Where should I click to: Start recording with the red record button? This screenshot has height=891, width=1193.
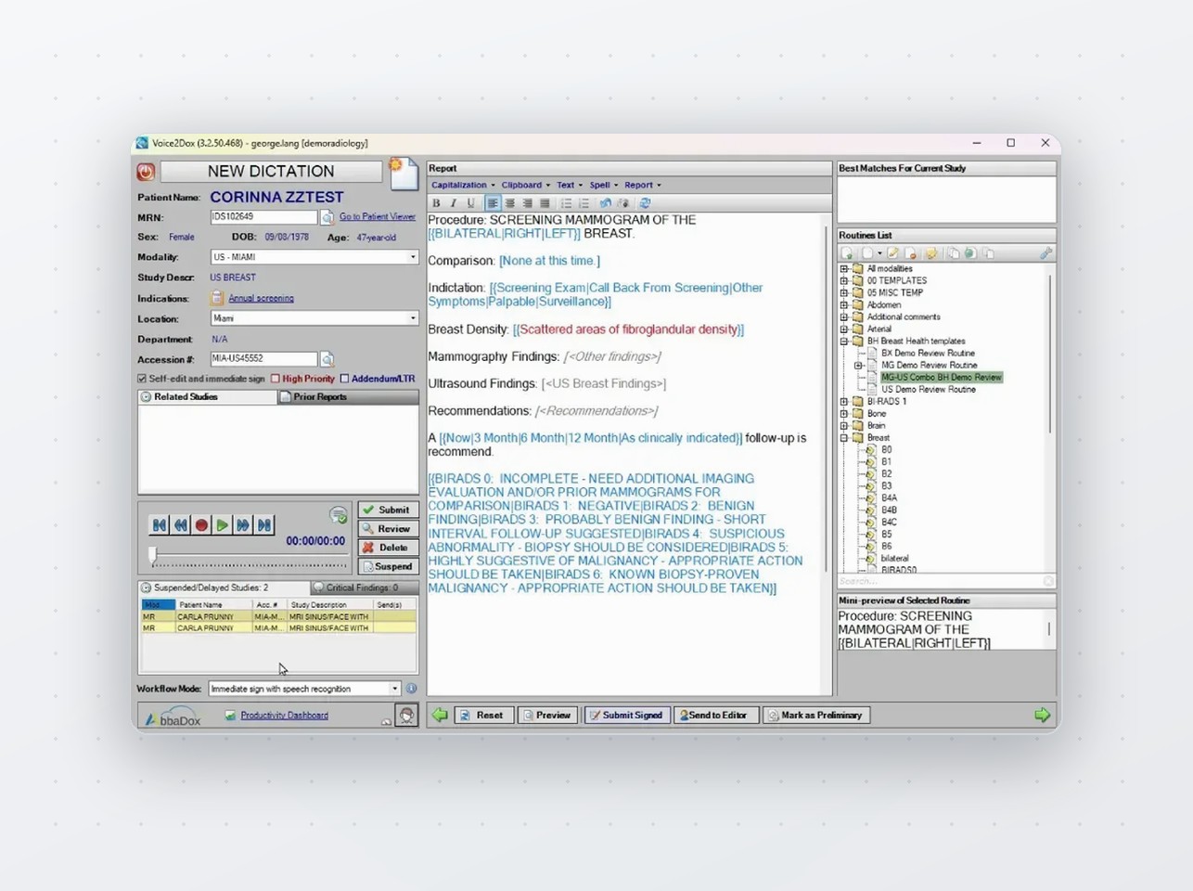point(201,525)
